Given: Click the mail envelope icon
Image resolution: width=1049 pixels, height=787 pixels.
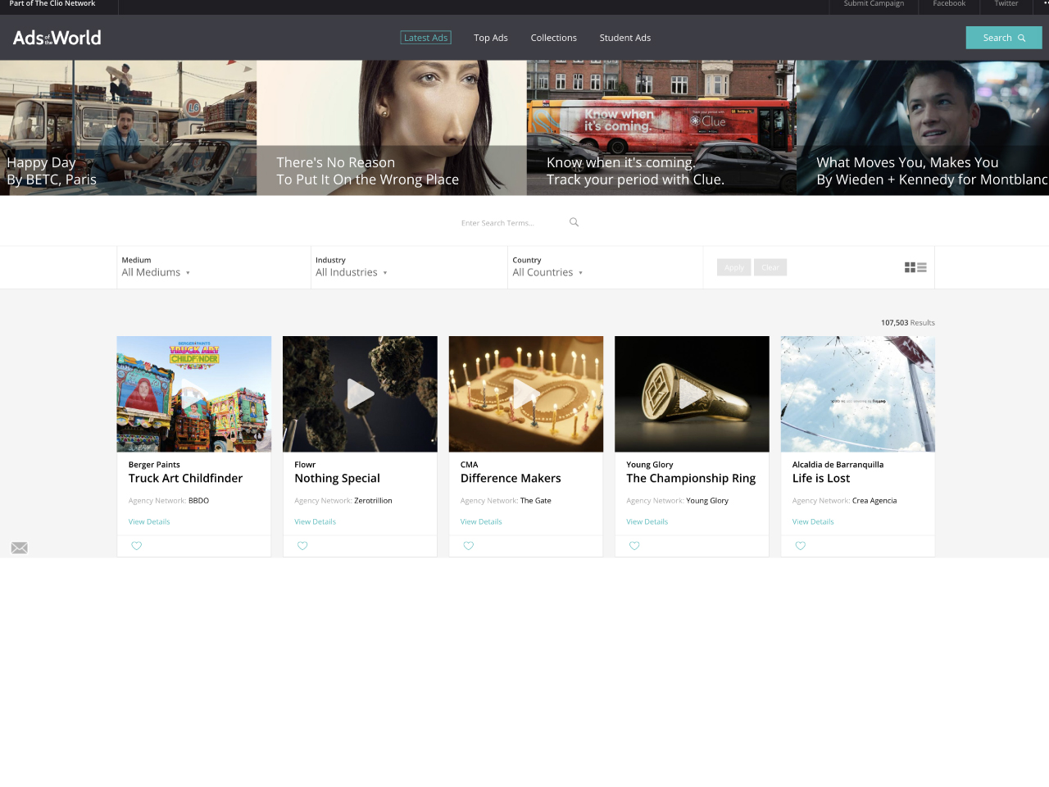Looking at the screenshot, I should point(20,548).
